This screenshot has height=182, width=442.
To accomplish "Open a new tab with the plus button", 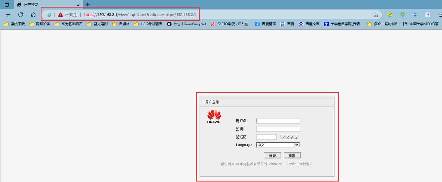I will click(x=88, y=4).
